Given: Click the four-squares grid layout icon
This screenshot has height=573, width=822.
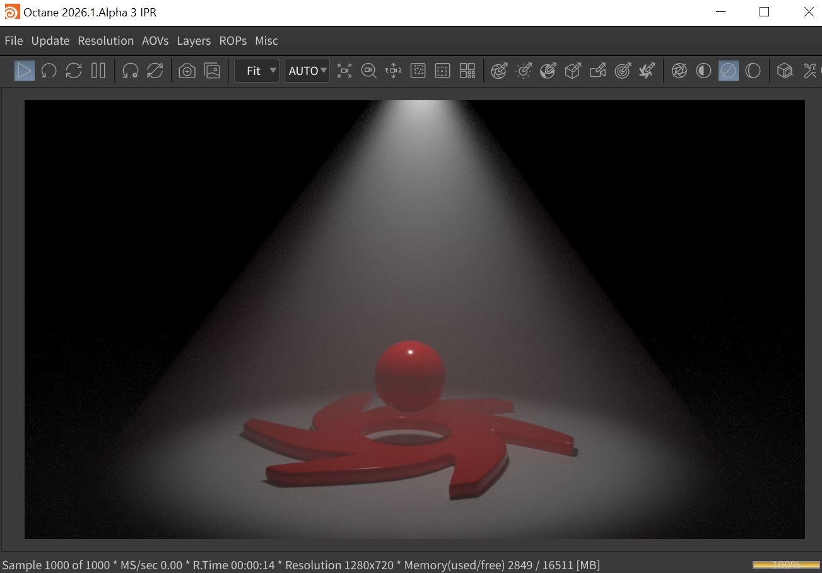Looking at the screenshot, I should tap(467, 71).
